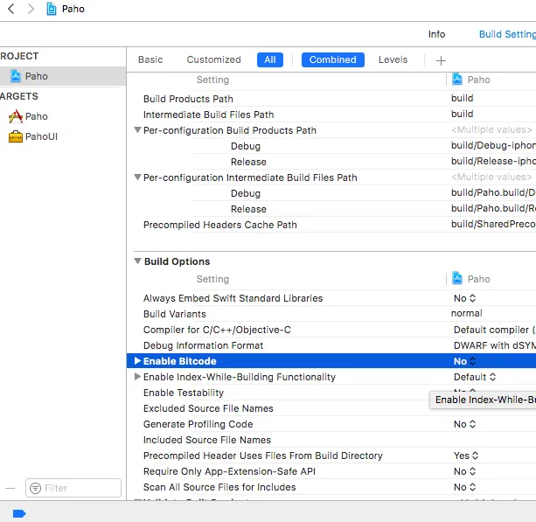Select Build Variants setting row
Viewport: 536px width, 522px height.
pyautogui.click(x=174, y=314)
